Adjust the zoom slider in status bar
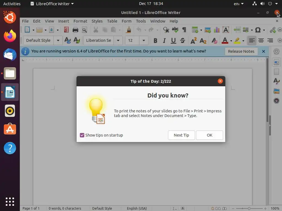Screen dimensions: 282x211 point(249,209)
